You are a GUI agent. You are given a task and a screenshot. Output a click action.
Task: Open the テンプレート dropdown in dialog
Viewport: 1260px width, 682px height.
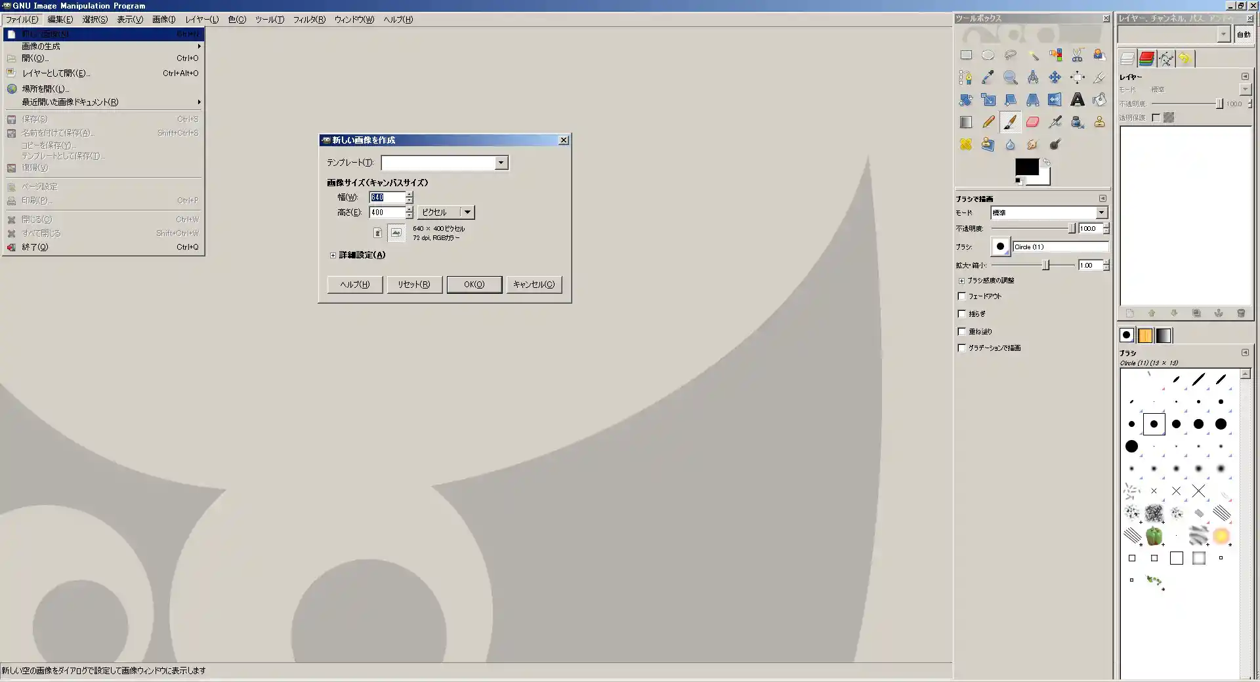[501, 163]
